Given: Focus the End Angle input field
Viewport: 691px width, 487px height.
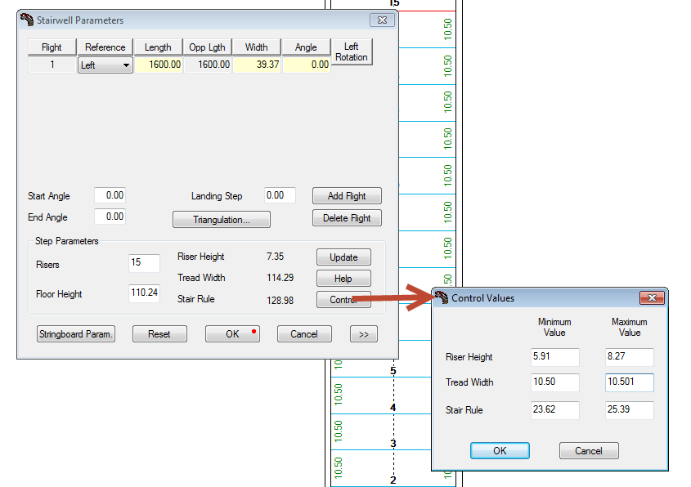Looking at the screenshot, I should [110, 217].
